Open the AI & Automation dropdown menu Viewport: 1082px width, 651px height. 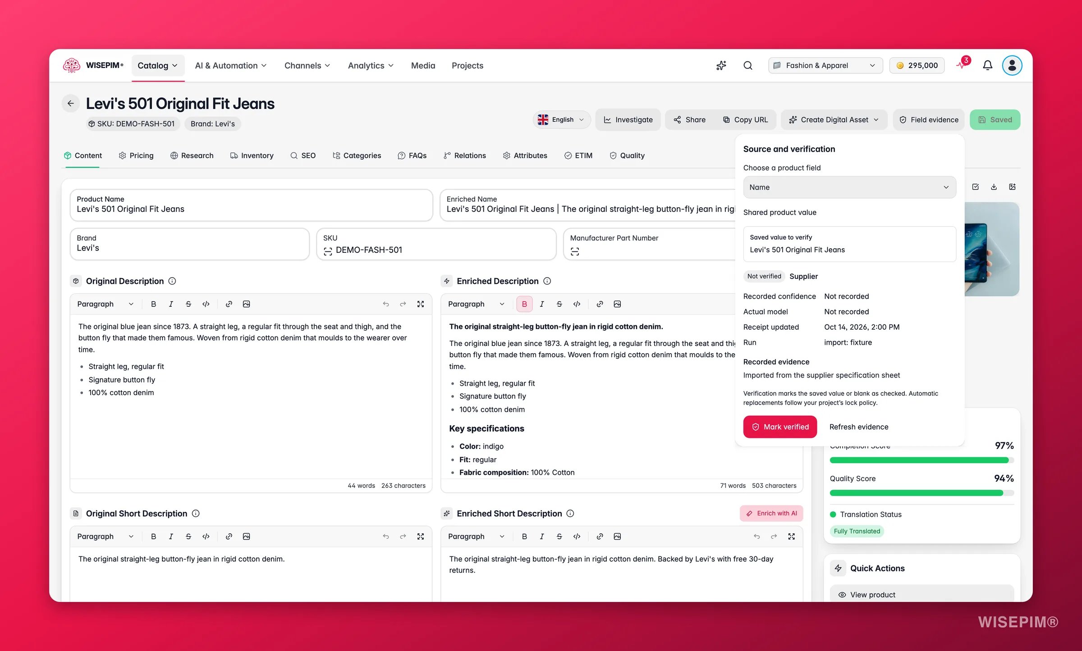pos(230,66)
